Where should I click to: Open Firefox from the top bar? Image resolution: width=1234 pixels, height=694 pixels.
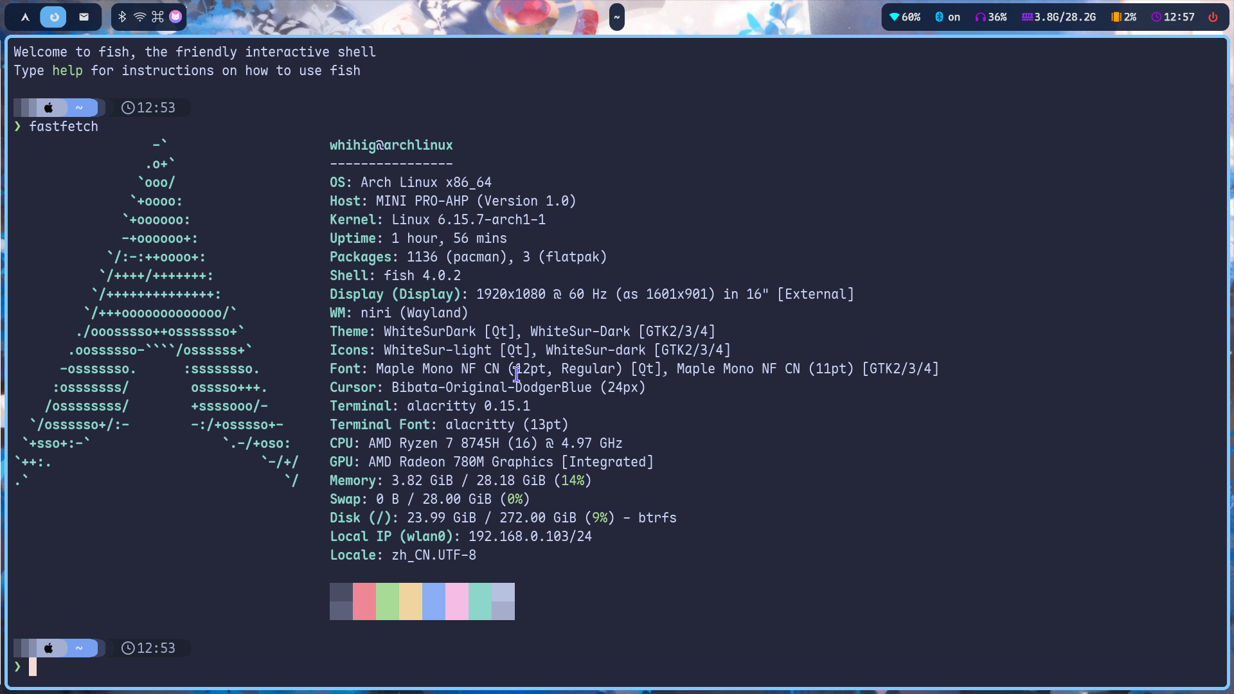[x=53, y=17]
